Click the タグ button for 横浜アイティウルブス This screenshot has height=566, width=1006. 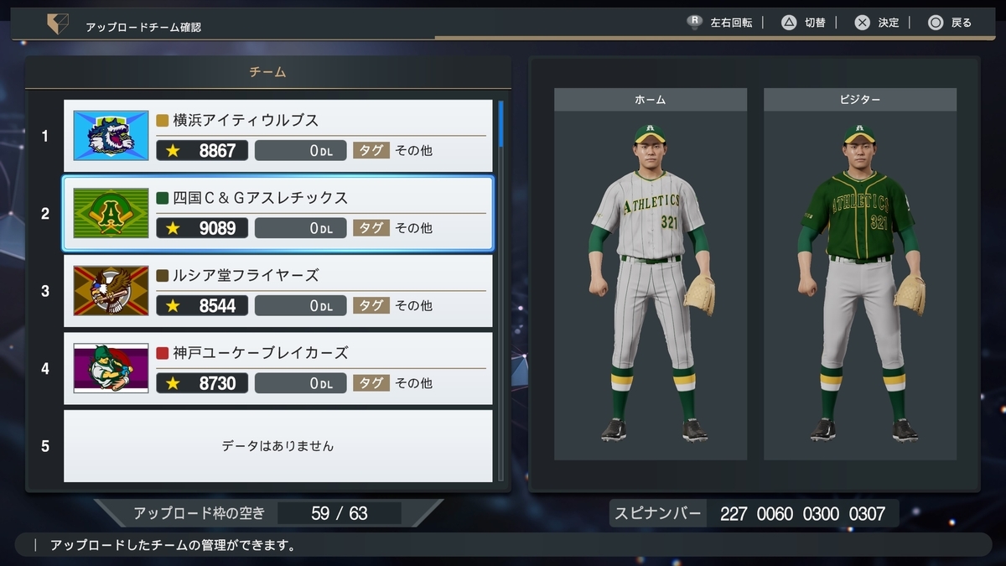click(x=371, y=151)
